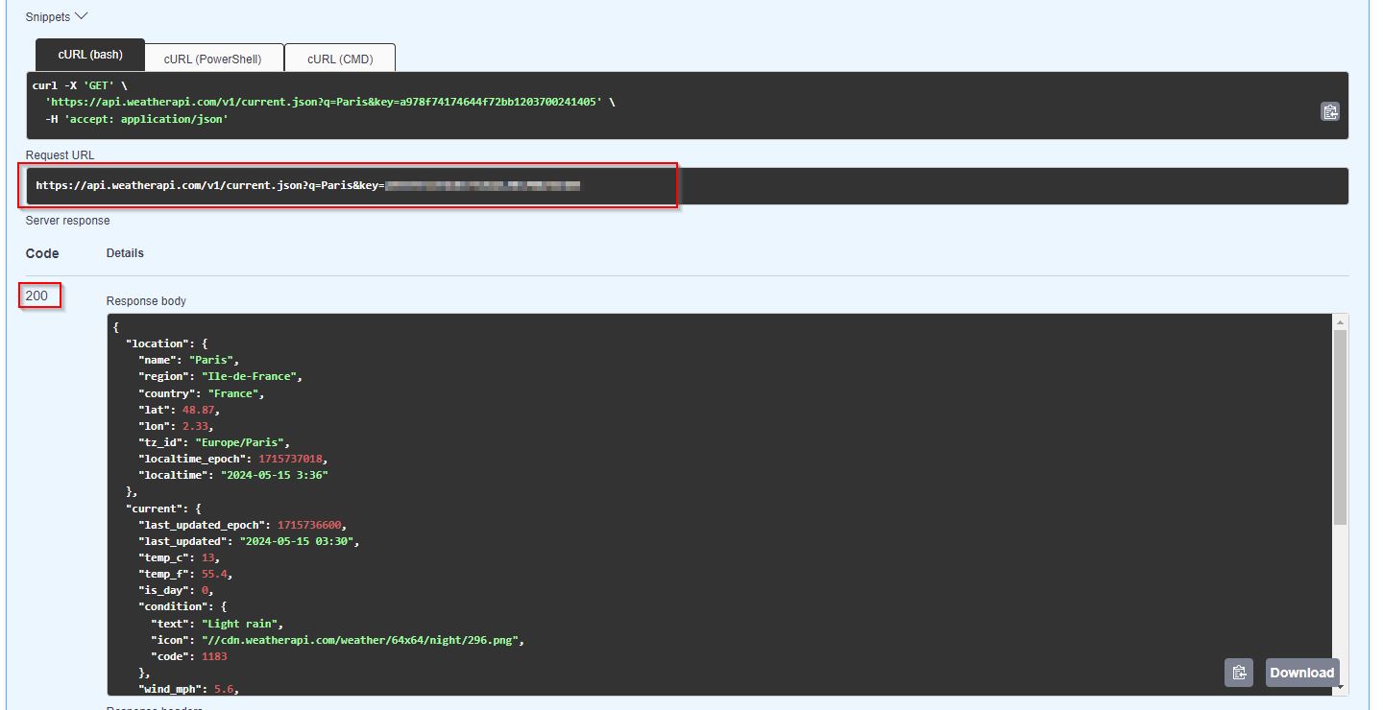Click the "last_updated": "2024-05-15 03:30" line
This screenshot has height=710, width=1383.
tap(249, 541)
